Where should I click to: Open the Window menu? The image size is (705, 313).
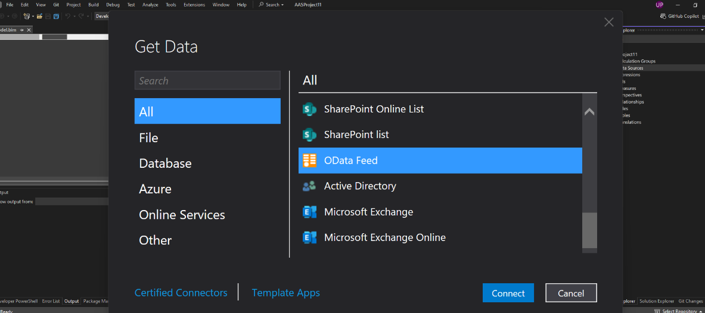220,5
